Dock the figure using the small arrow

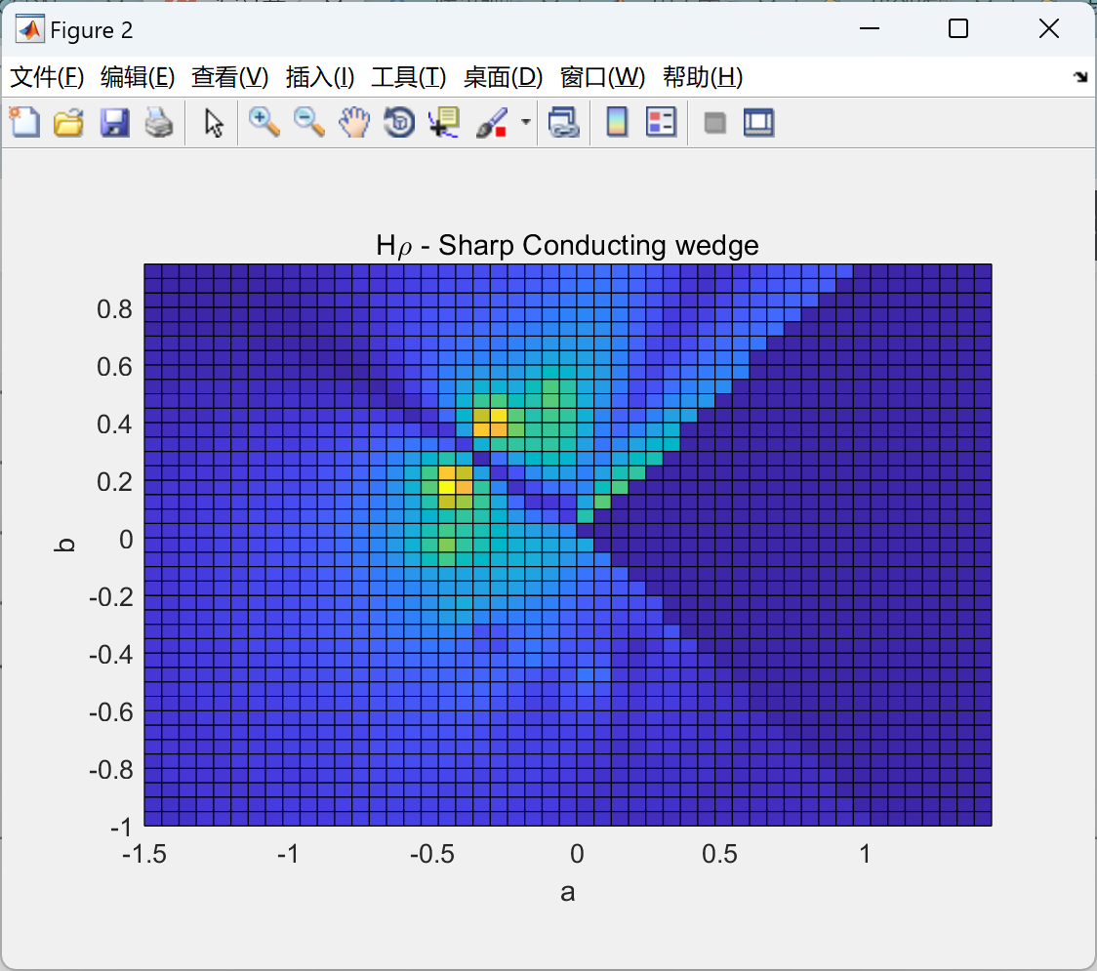pos(1081,77)
